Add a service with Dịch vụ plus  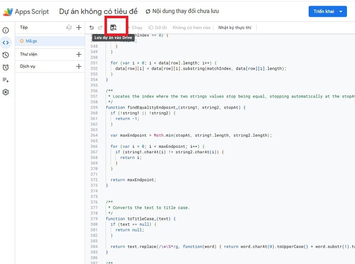[x=79, y=67]
